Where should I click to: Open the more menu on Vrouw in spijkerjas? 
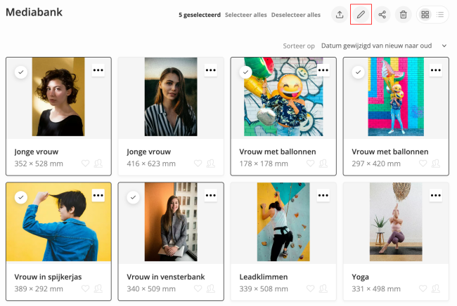coord(98,196)
